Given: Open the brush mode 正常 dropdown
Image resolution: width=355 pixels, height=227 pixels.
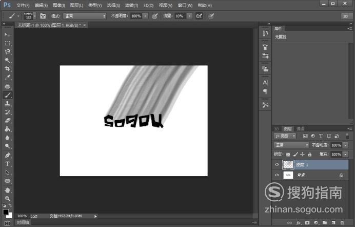Looking at the screenshot, I should point(85,16).
